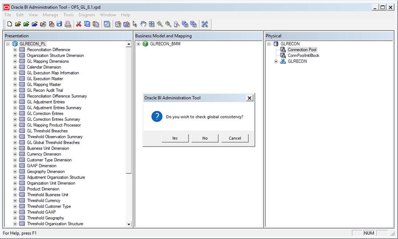Expand the Threshold GAAP table node
398x239 pixels.
click(15, 212)
